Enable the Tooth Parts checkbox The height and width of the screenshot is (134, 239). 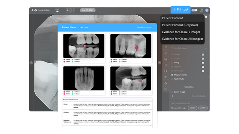(x=172, y=79)
